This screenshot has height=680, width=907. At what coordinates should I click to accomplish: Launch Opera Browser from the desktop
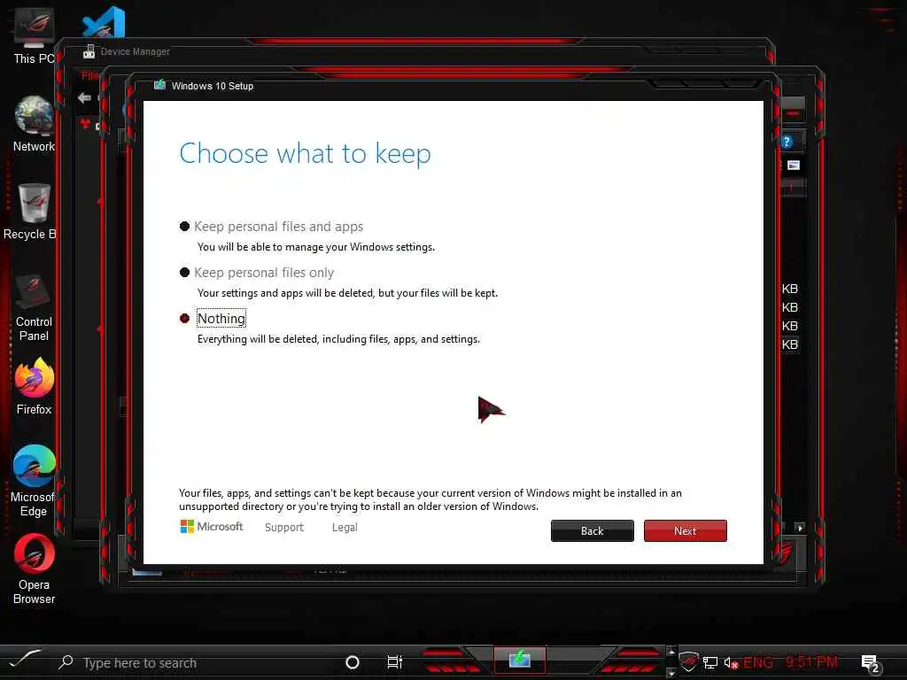click(34, 569)
